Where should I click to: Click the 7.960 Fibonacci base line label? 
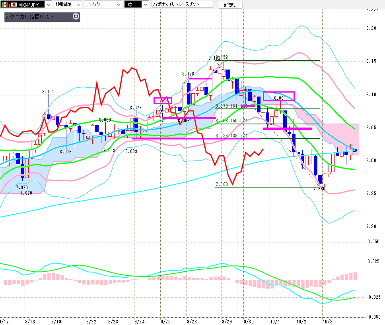tap(222, 185)
